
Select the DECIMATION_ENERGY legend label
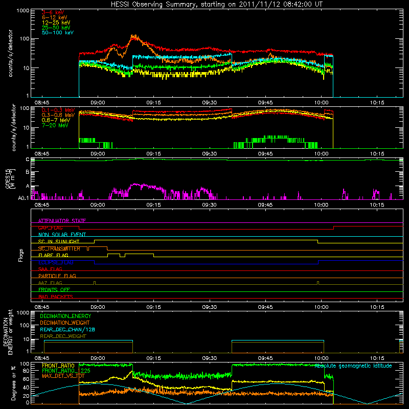(x=65, y=316)
